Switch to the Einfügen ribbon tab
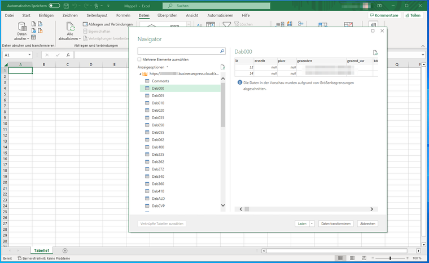The width and height of the screenshot is (429, 263). pos(46,15)
